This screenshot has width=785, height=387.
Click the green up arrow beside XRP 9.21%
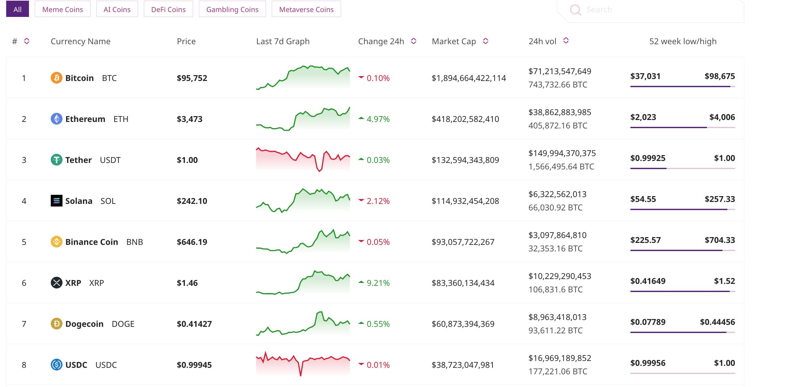click(361, 282)
